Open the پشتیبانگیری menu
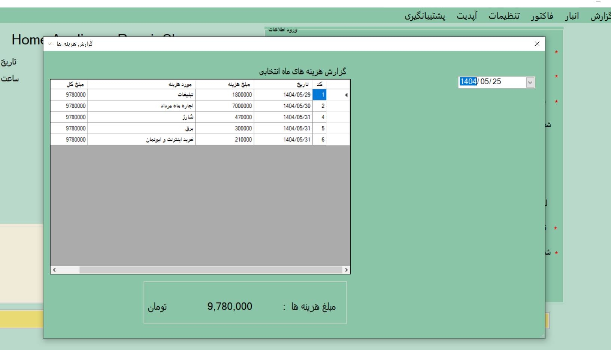Image resolution: width=611 pixels, height=350 pixels. [x=425, y=16]
